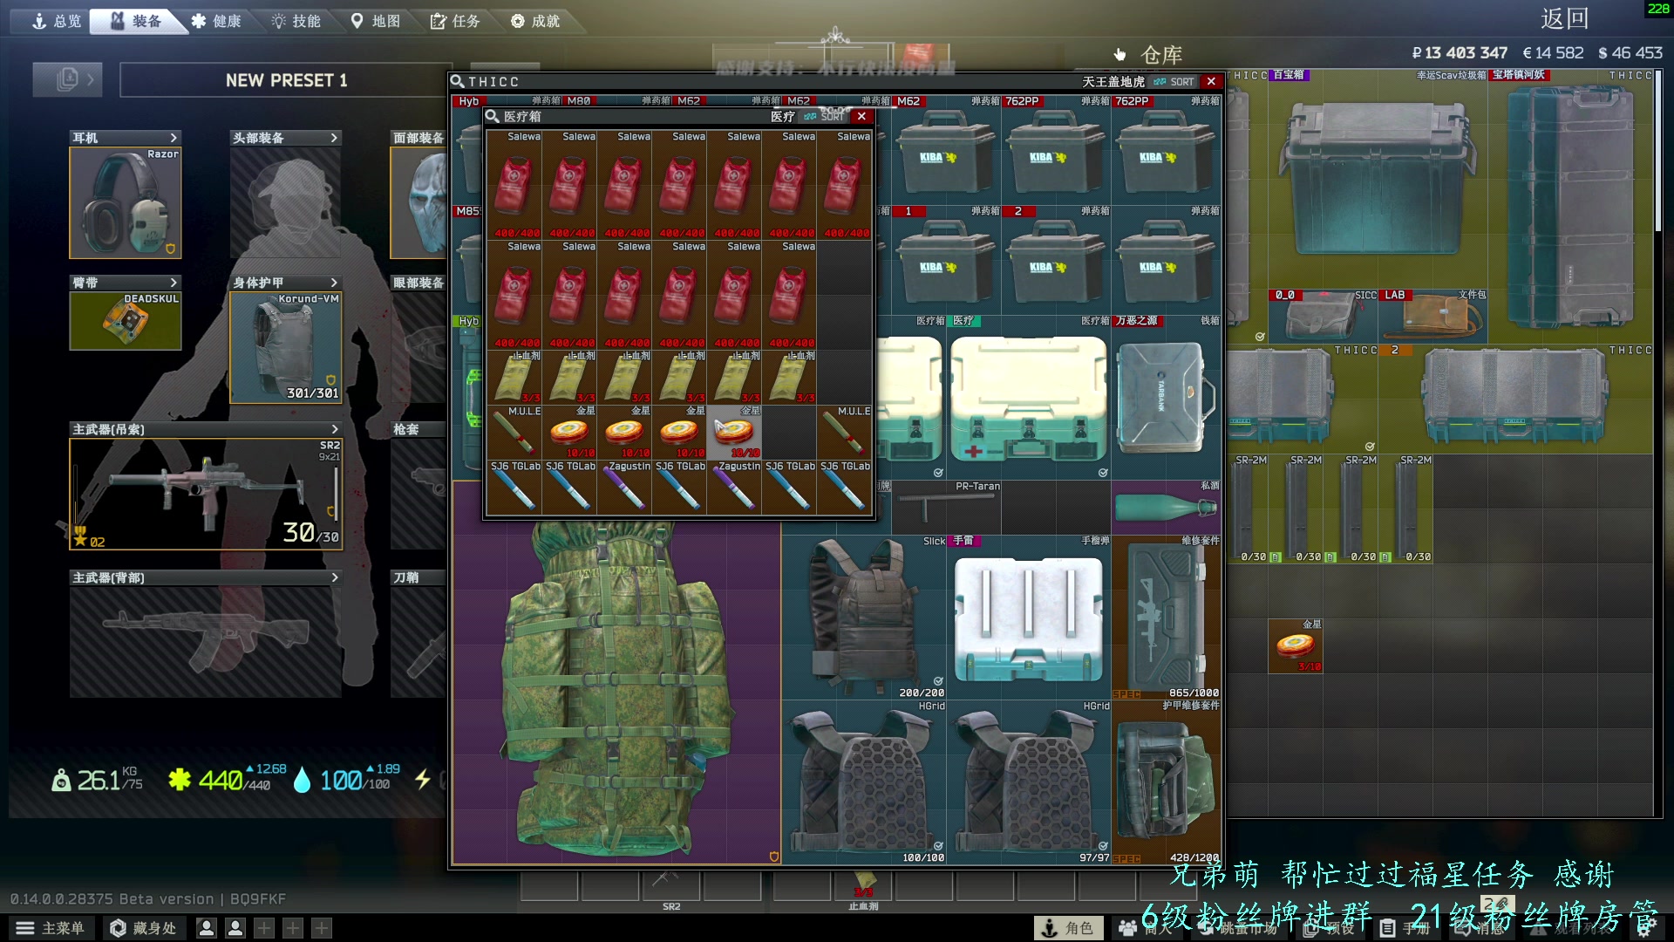The width and height of the screenshot is (1674, 942).
Task: Select the weapon repair kit 865/1000
Action: (1167, 618)
